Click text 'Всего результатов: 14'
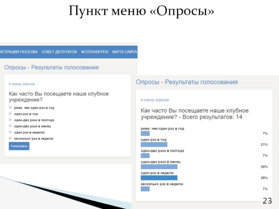The image size is (279, 209). [212, 117]
